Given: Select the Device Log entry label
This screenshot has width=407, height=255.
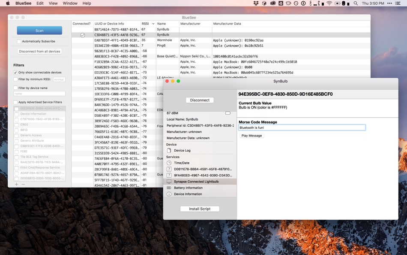Looking at the screenshot, I should tap(182, 150).
